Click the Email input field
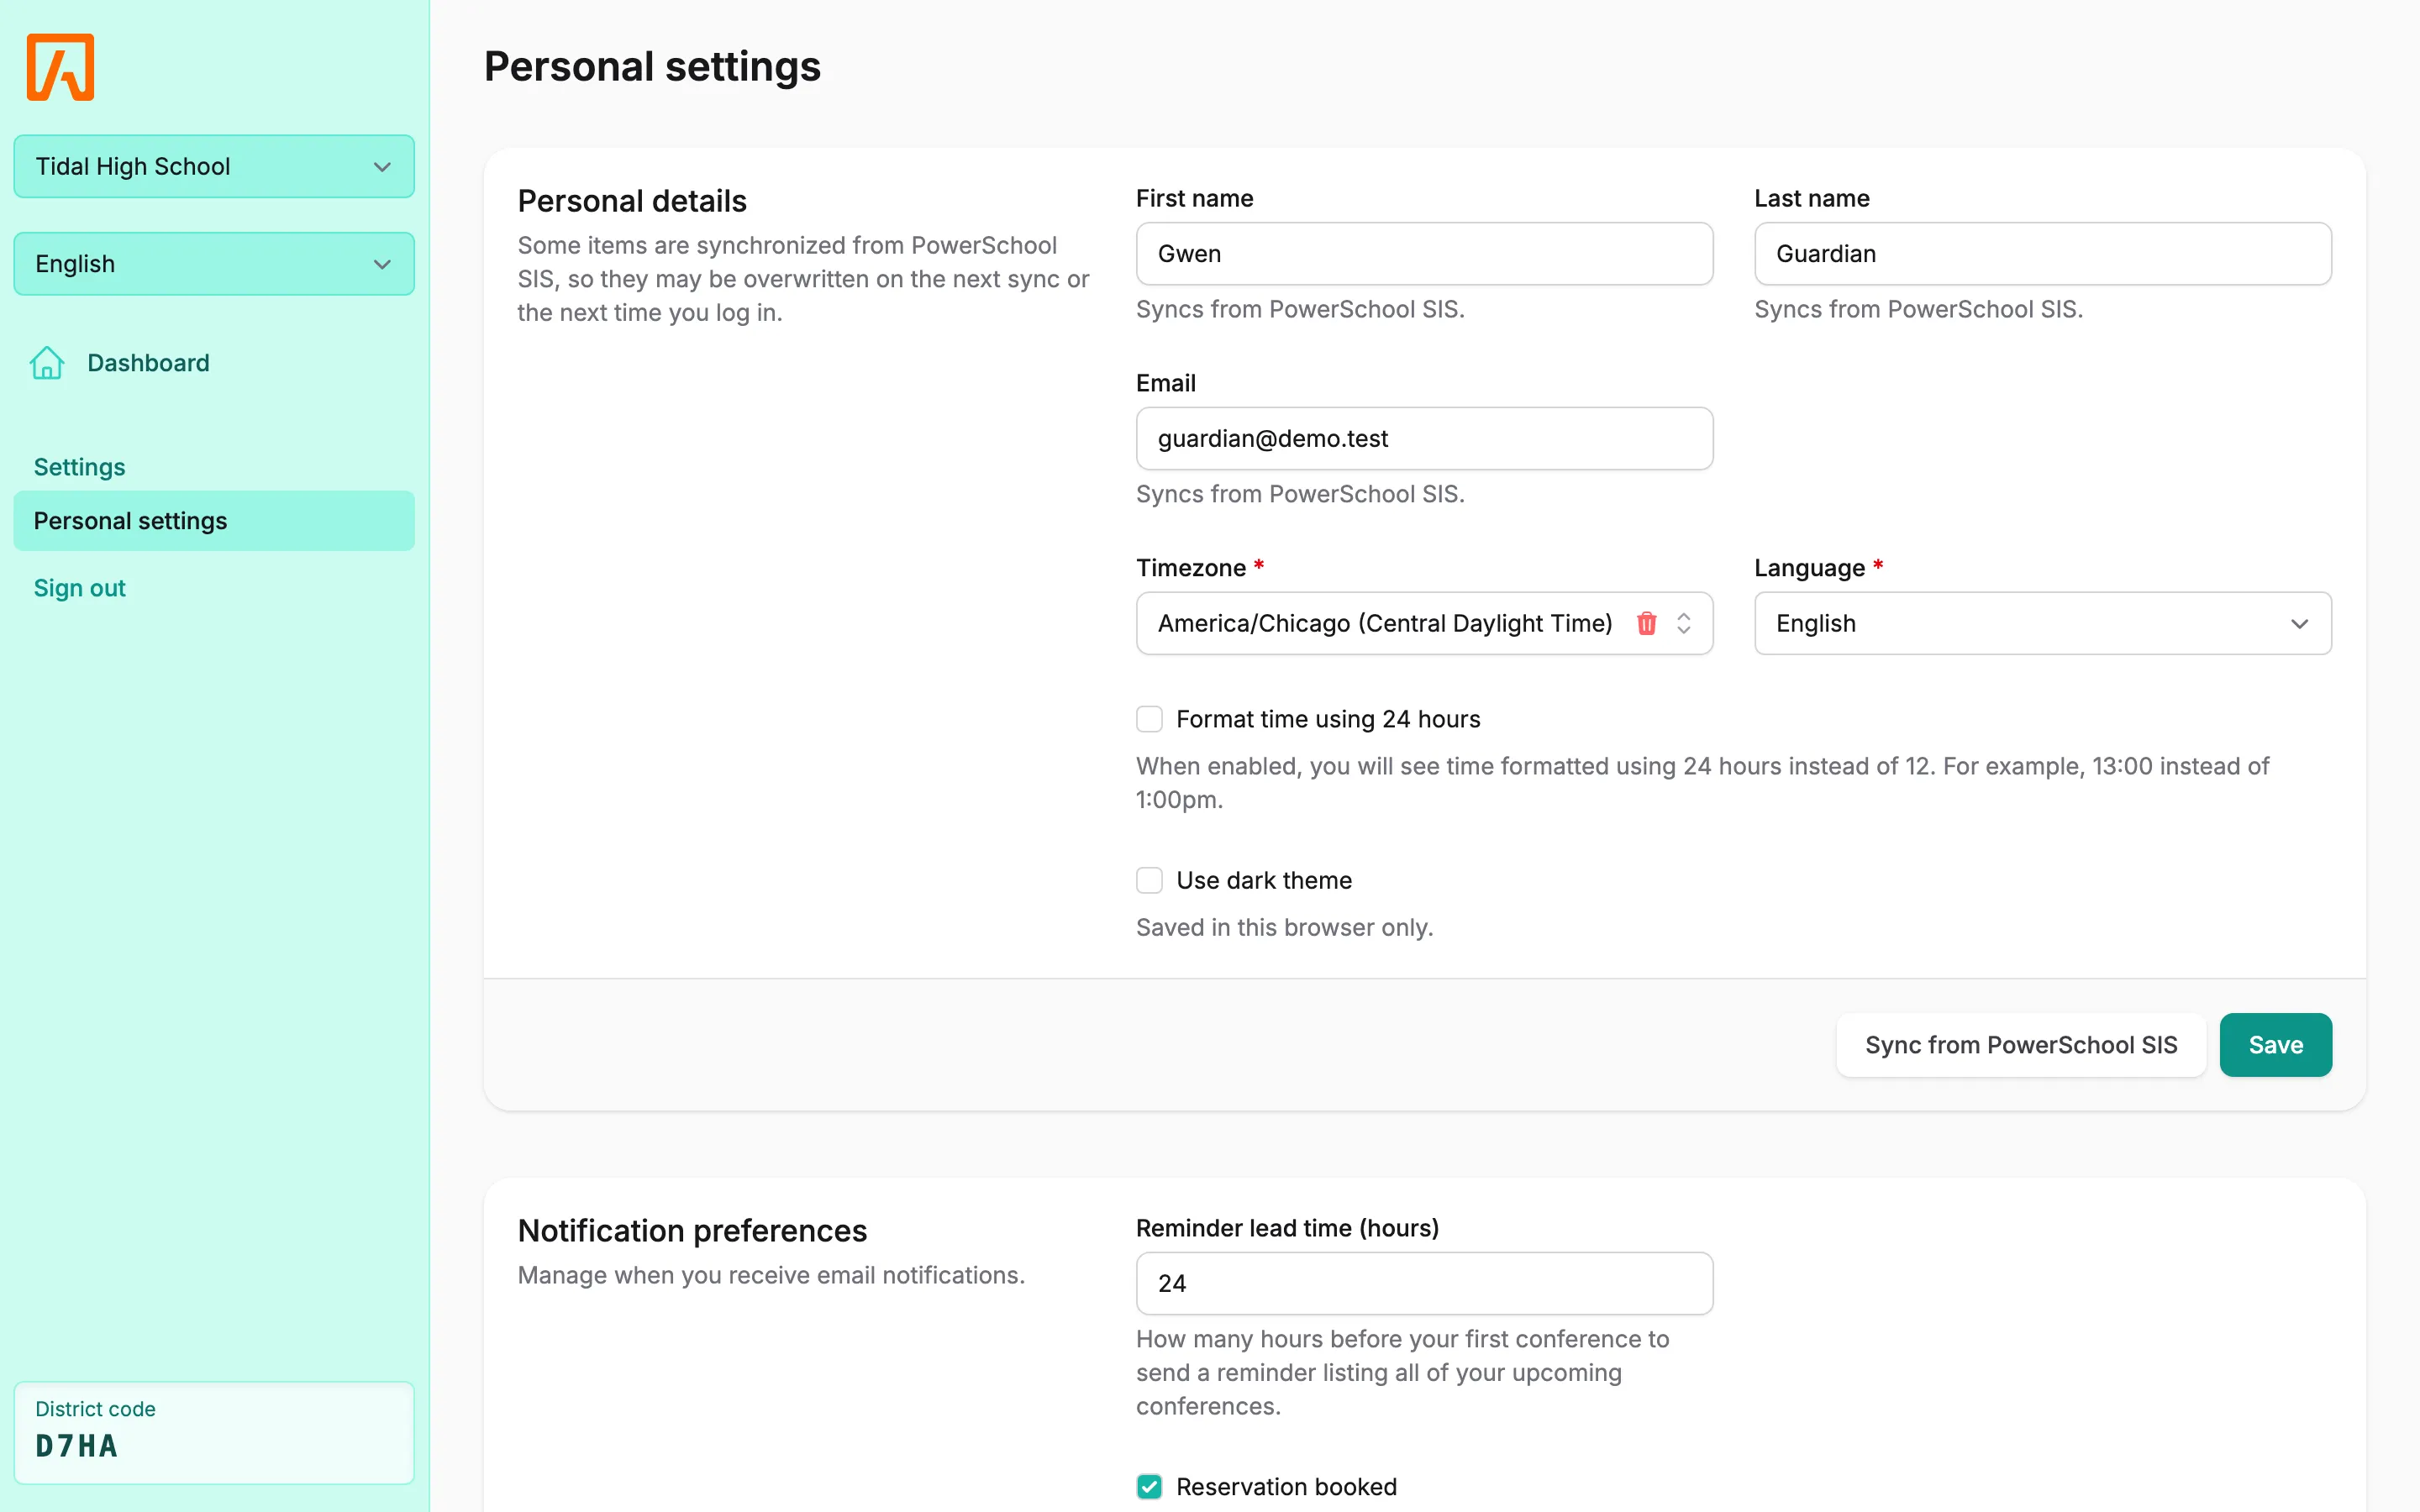The image size is (2420, 1512). click(1424, 438)
